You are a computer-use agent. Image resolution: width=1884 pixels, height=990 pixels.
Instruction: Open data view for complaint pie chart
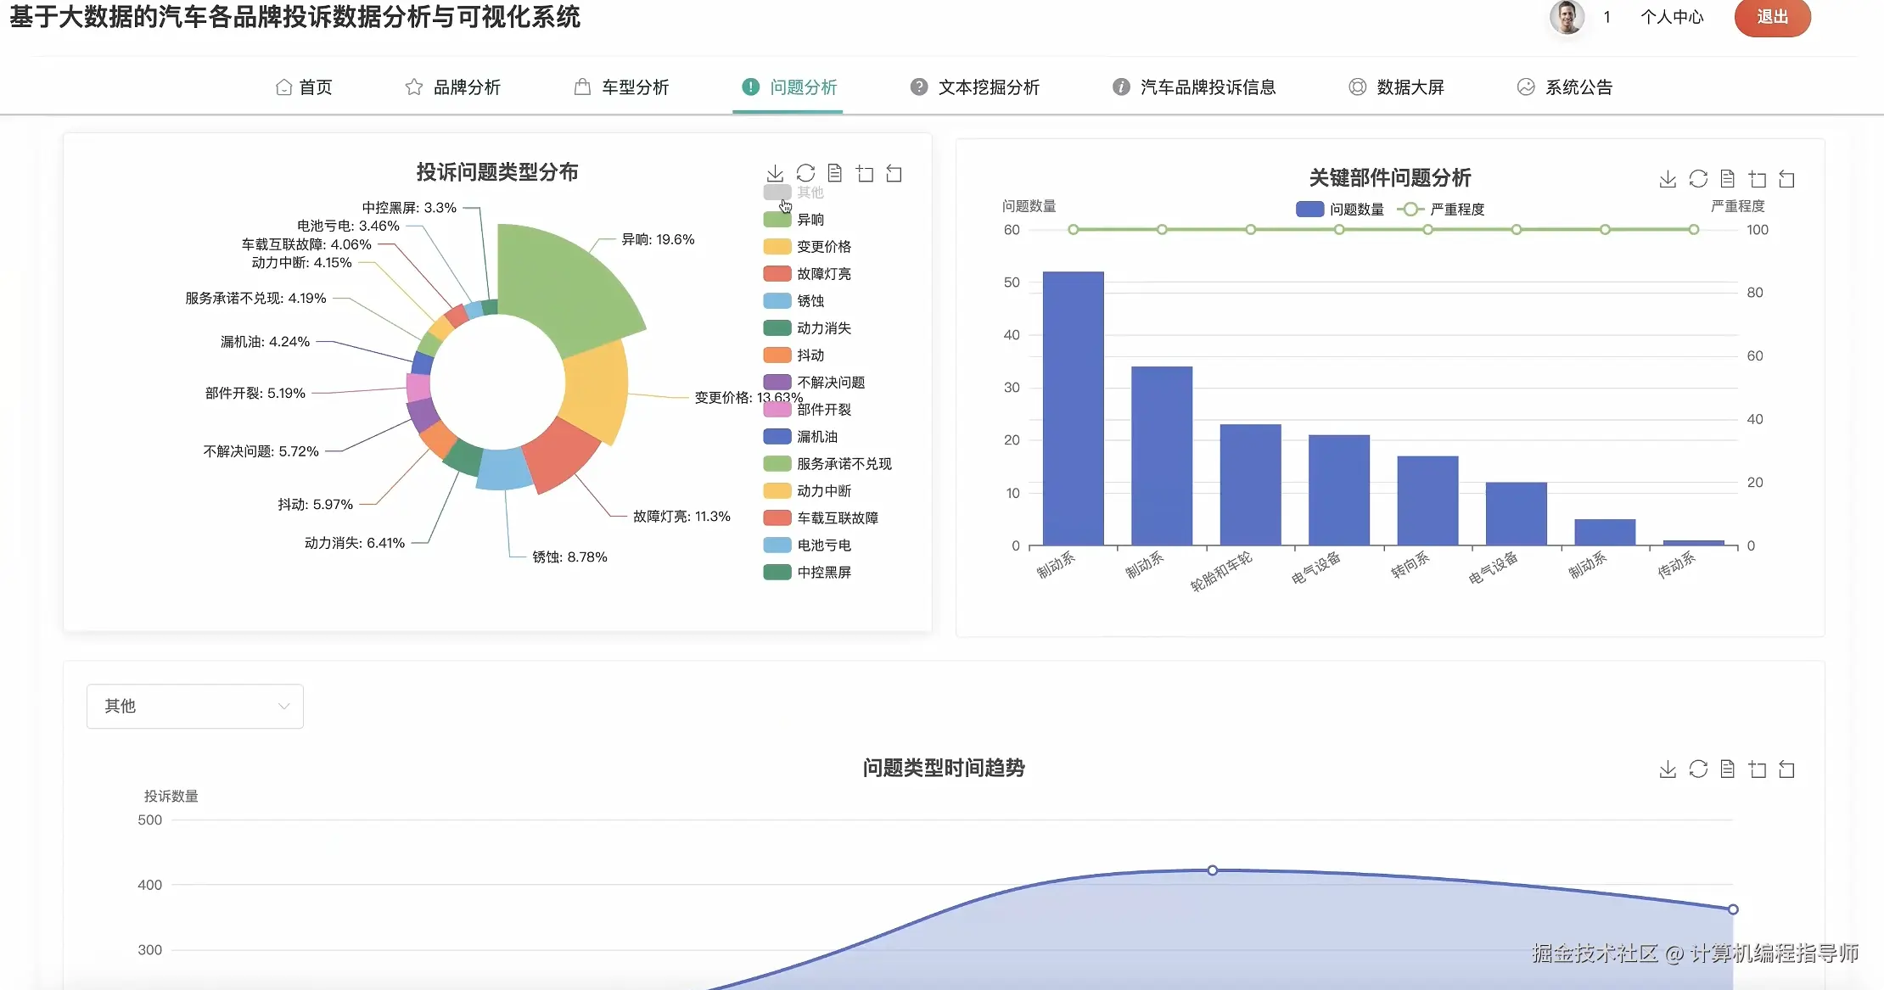835,174
